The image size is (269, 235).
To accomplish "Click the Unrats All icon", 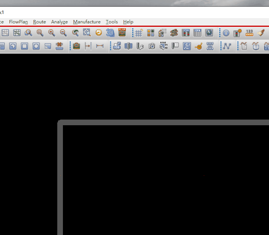I will coord(5,33).
